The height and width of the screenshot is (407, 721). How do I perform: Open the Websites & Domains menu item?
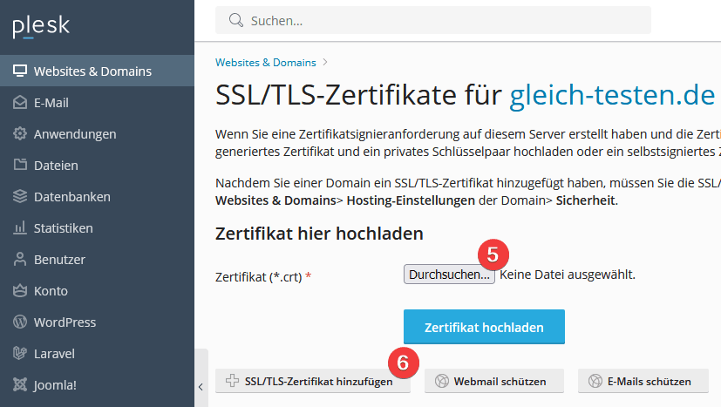[x=97, y=71]
